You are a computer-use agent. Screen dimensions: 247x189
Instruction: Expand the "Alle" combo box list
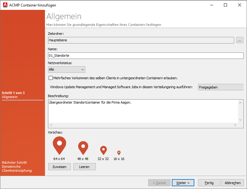pos(82,69)
